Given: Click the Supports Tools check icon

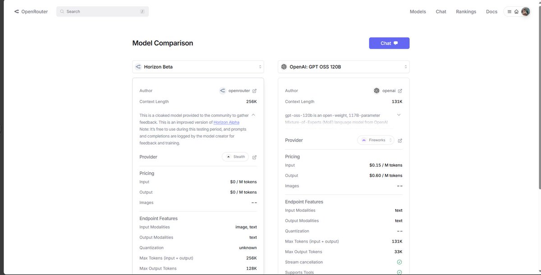Looking at the screenshot, I should click(x=399, y=272).
